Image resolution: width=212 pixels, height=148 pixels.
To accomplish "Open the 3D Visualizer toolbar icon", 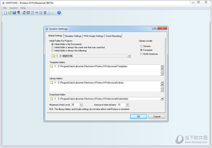I will 37,13.
